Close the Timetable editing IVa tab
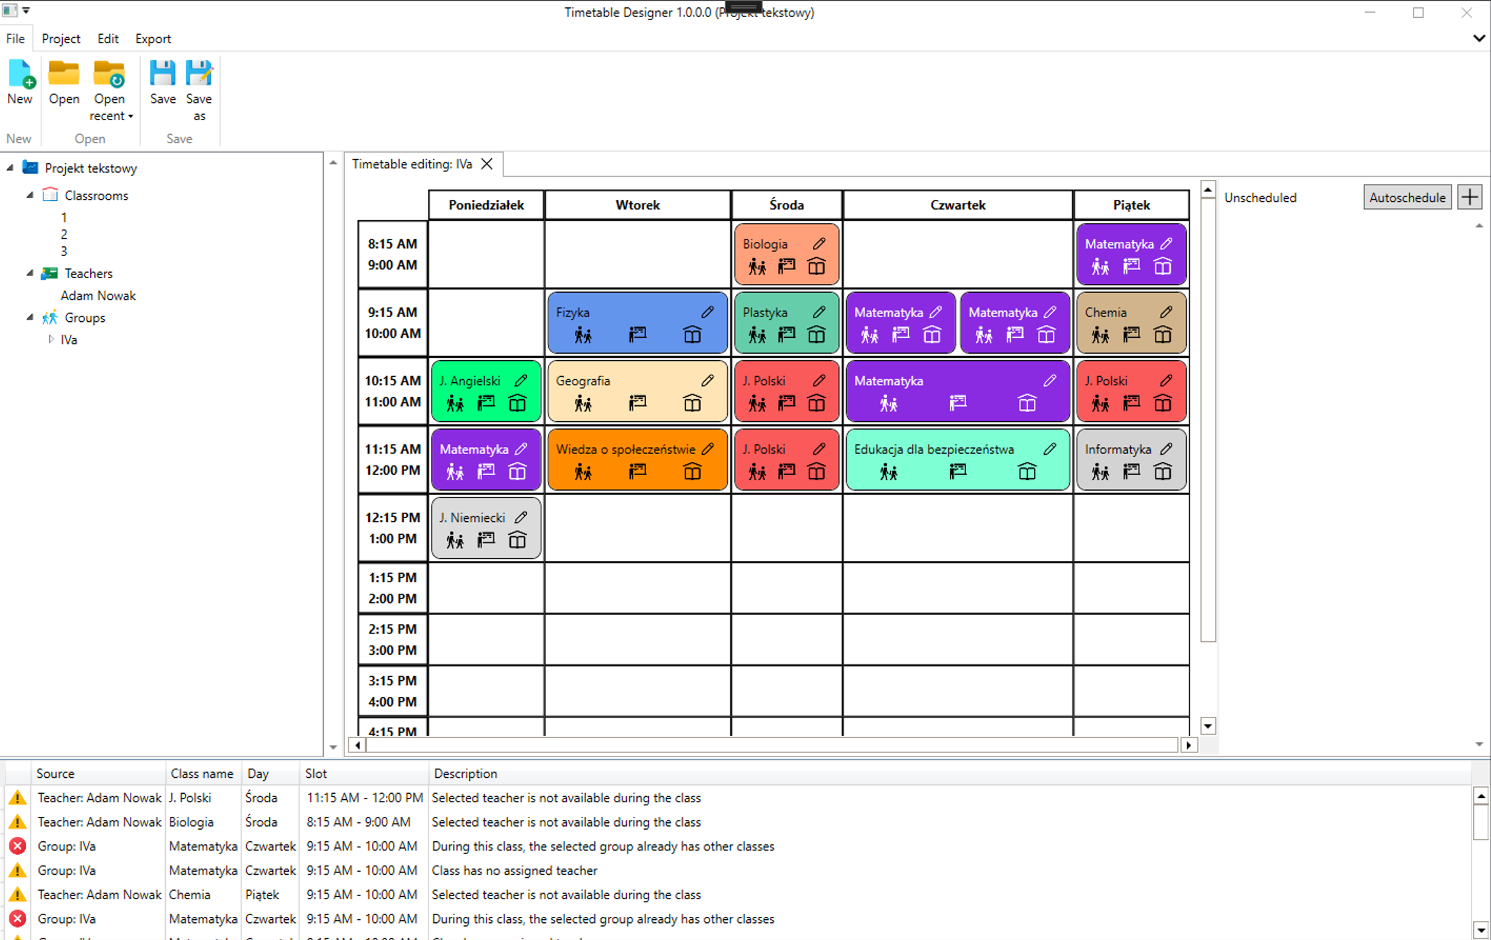The height and width of the screenshot is (940, 1491). tap(487, 164)
